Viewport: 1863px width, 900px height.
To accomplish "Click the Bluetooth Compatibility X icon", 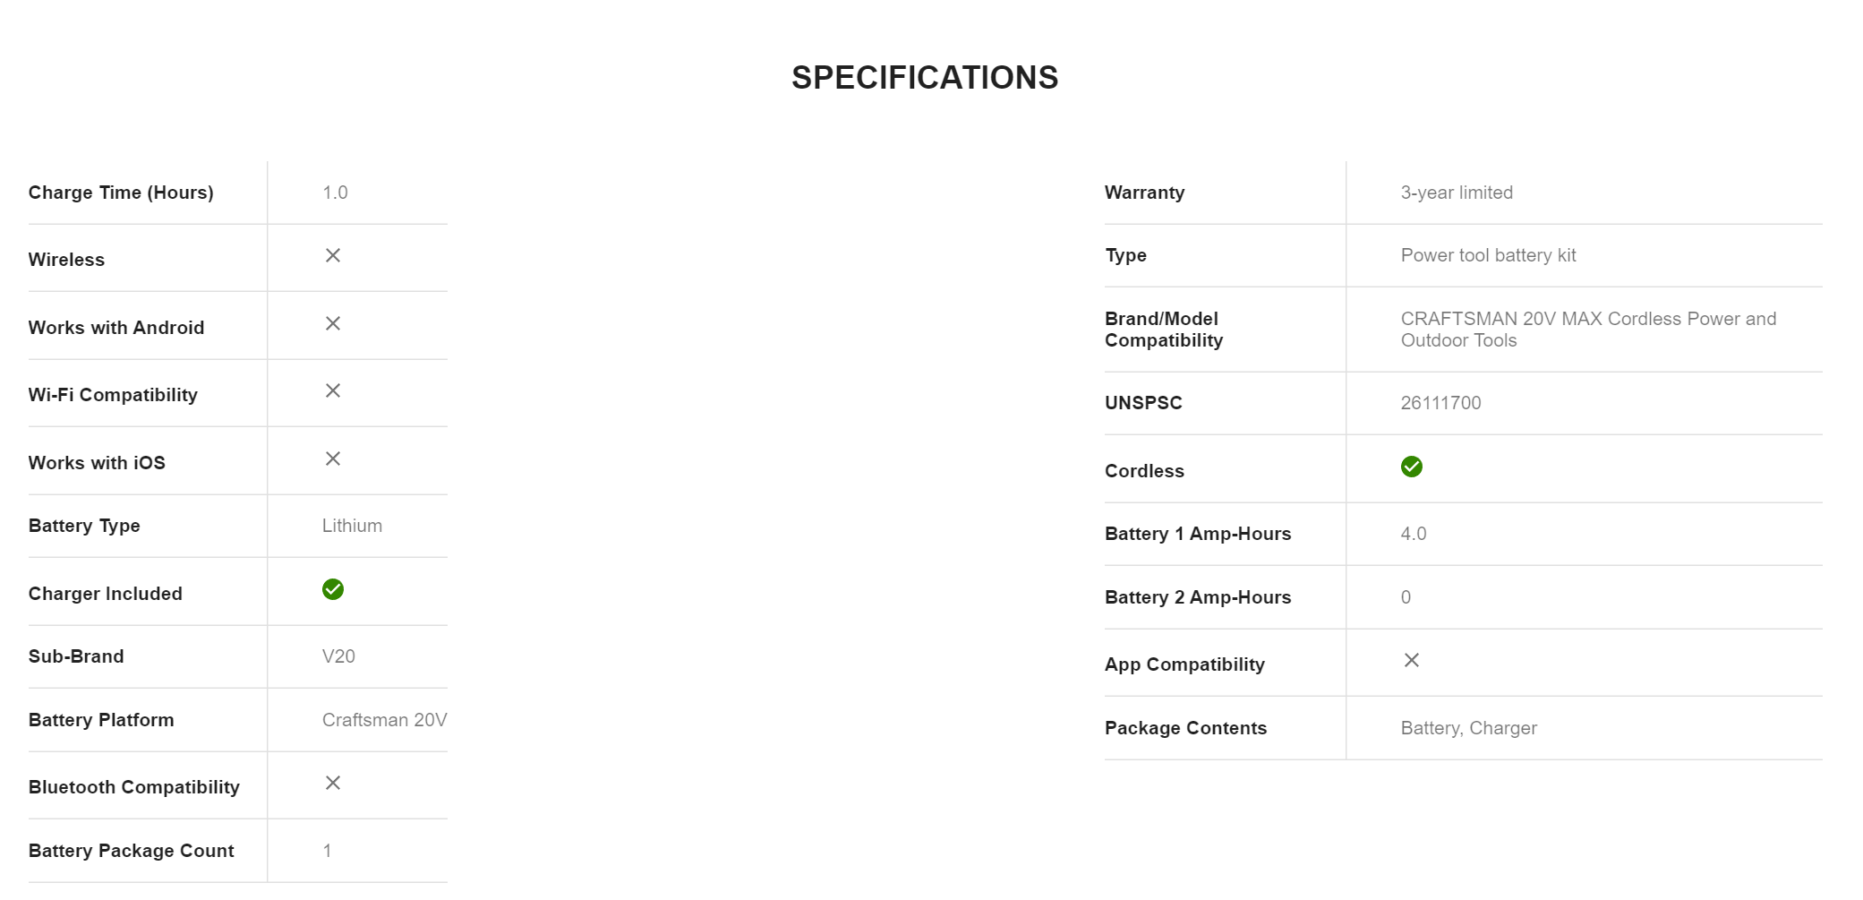I will (333, 784).
